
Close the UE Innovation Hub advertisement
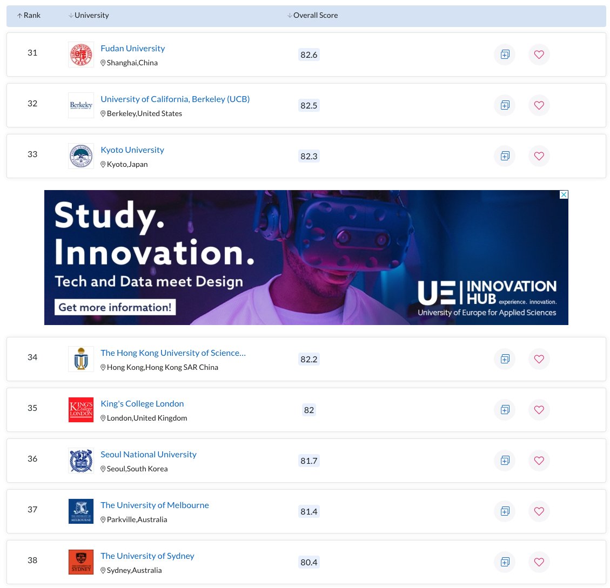point(564,194)
